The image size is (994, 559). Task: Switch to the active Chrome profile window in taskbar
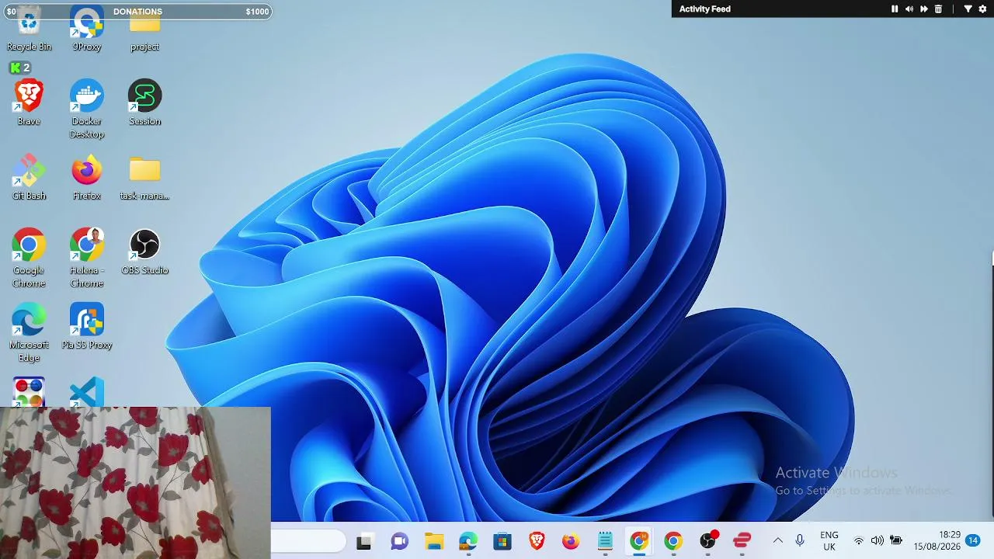tap(639, 541)
